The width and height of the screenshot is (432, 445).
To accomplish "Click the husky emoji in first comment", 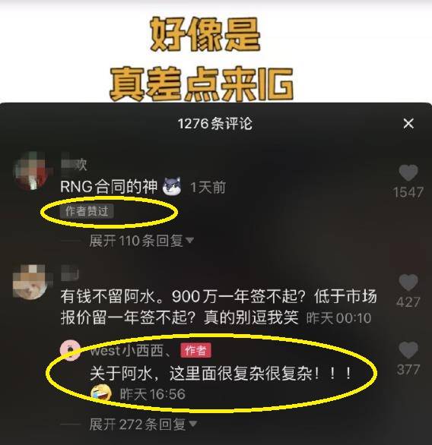I will [172, 186].
